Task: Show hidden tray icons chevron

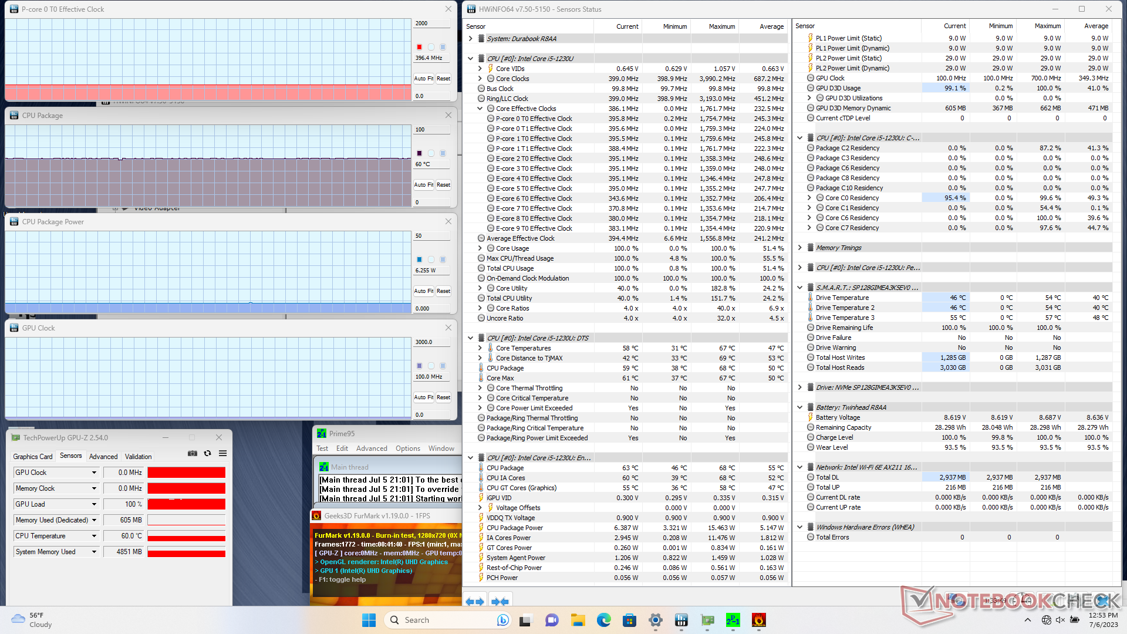Action: pos(1027,620)
